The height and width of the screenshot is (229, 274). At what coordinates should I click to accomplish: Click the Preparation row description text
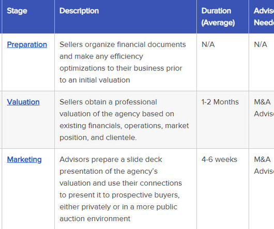123,63
